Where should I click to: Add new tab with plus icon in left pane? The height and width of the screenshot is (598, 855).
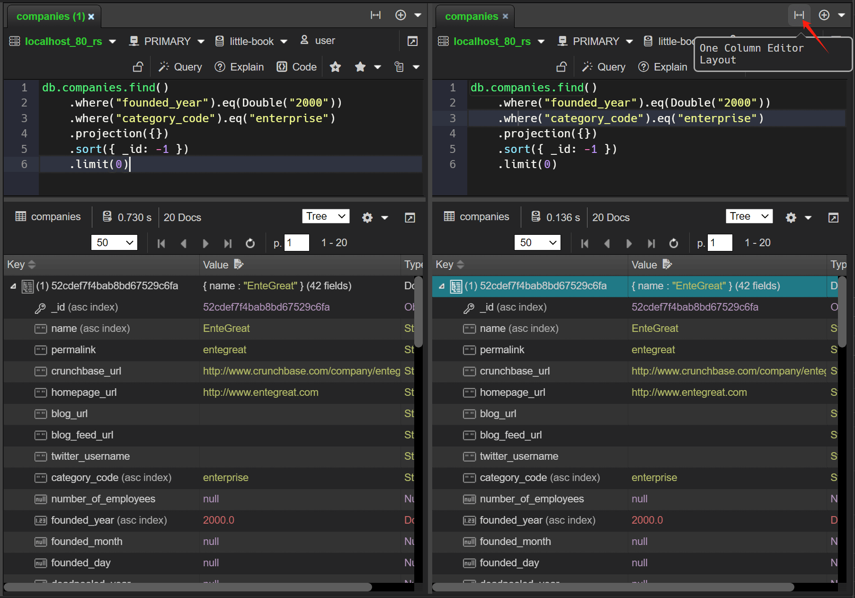tap(401, 15)
